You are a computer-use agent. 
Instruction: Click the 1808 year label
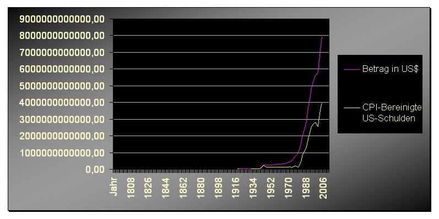point(131,188)
